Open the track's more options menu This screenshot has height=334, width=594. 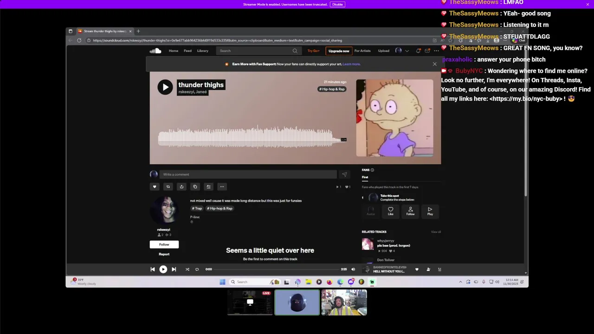click(x=222, y=186)
